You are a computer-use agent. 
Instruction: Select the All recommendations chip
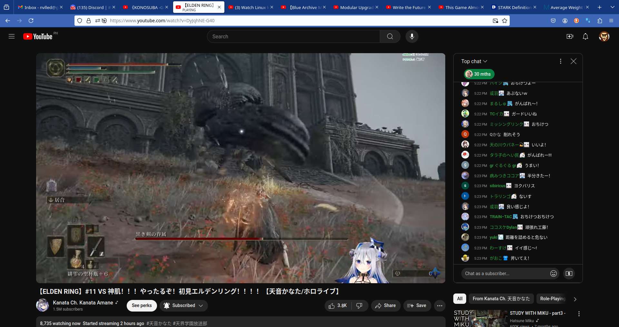pos(460,299)
